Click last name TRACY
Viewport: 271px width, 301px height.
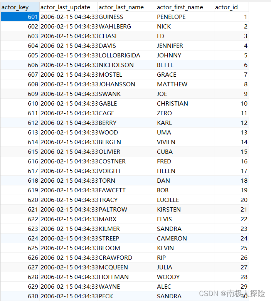pyautogui.click(x=108, y=200)
